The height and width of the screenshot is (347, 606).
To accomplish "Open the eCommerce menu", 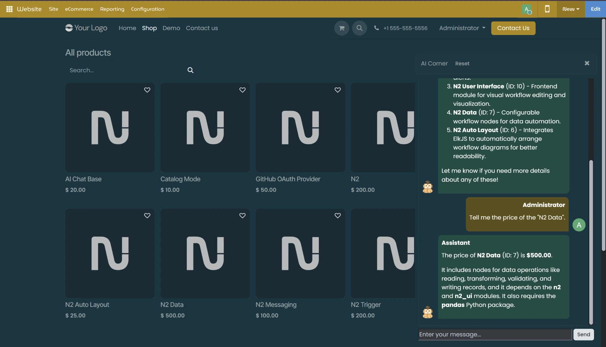I will click(x=79, y=9).
